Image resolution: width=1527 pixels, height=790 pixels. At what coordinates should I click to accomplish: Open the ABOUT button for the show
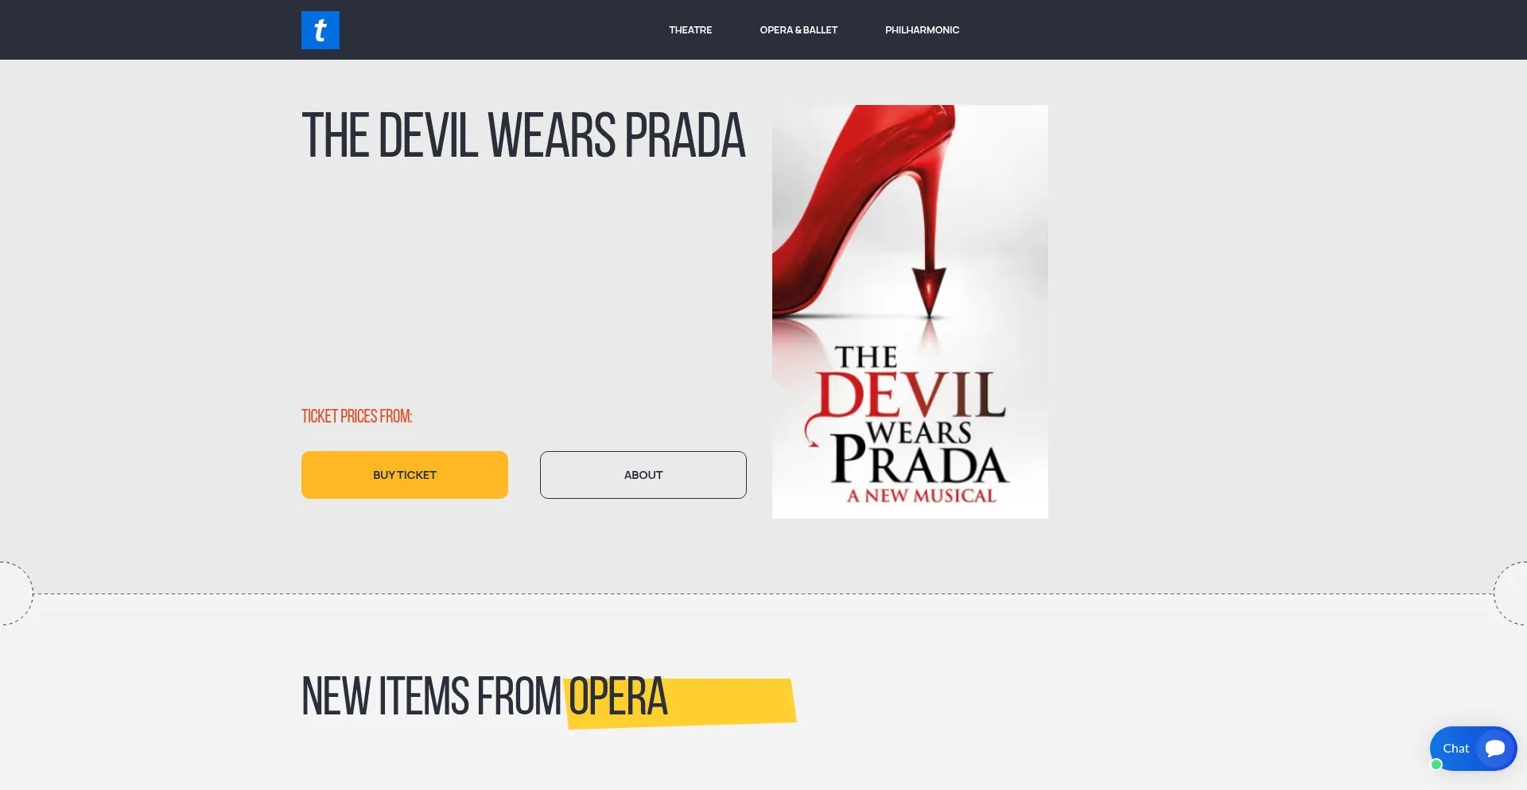point(643,475)
